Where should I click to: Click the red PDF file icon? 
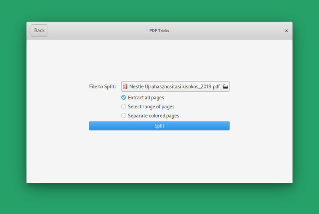point(125,86)
